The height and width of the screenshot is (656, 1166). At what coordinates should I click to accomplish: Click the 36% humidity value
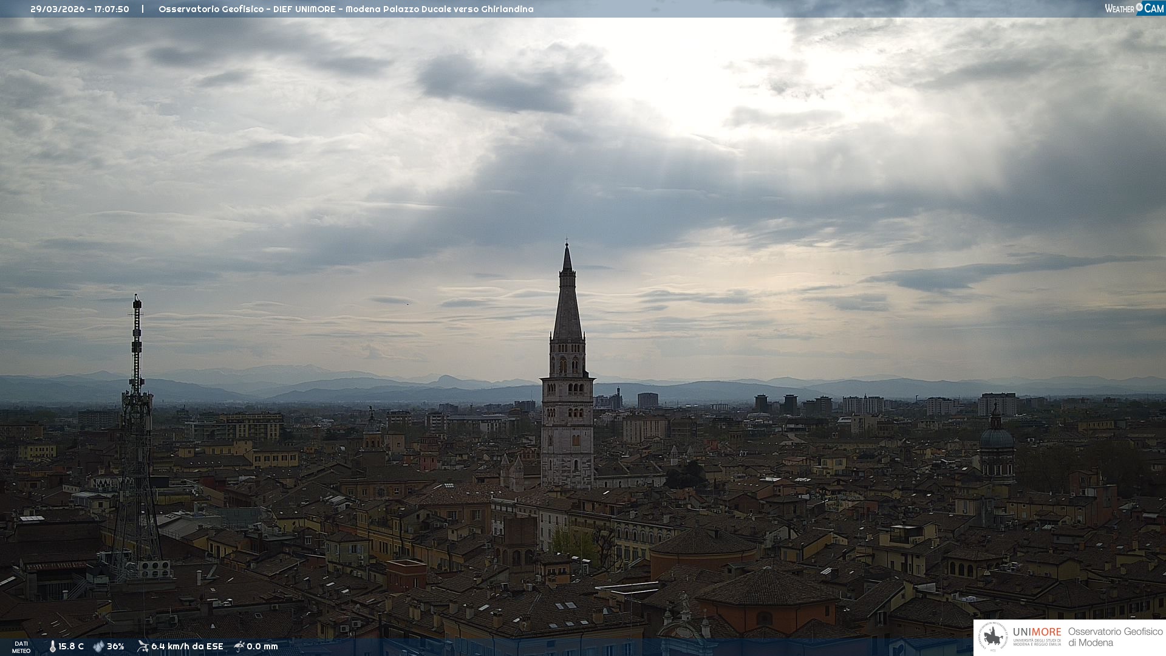coord(115,646)
